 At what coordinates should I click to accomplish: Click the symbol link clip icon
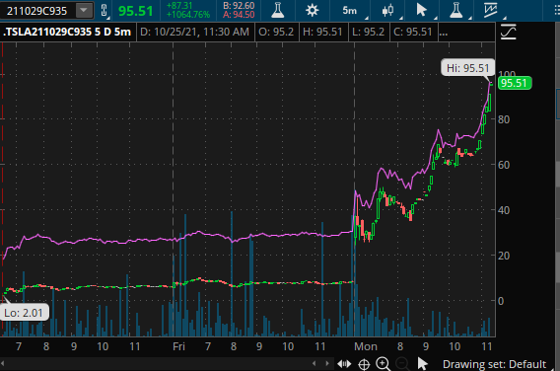pyautogui.click(x=104, y=11)
